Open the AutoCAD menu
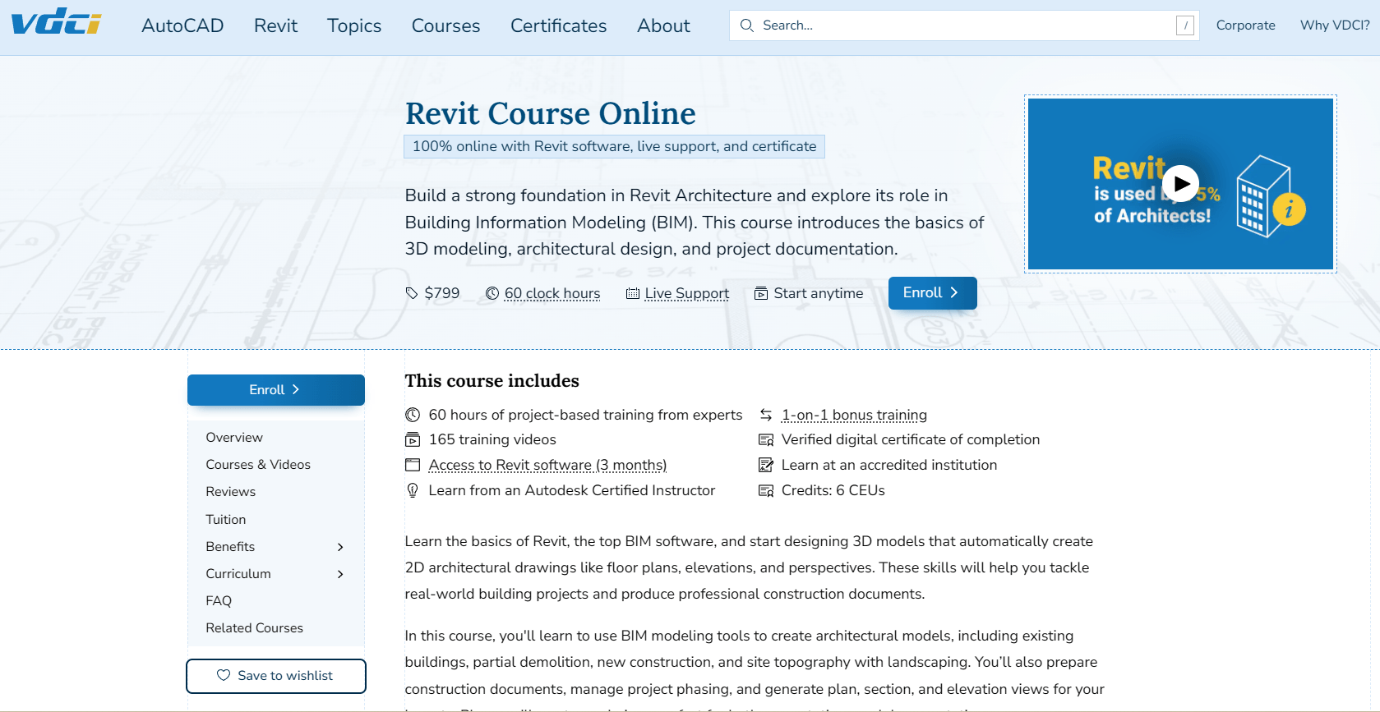The height and width of the screenshot is (712, 1380). pos(182,25)
